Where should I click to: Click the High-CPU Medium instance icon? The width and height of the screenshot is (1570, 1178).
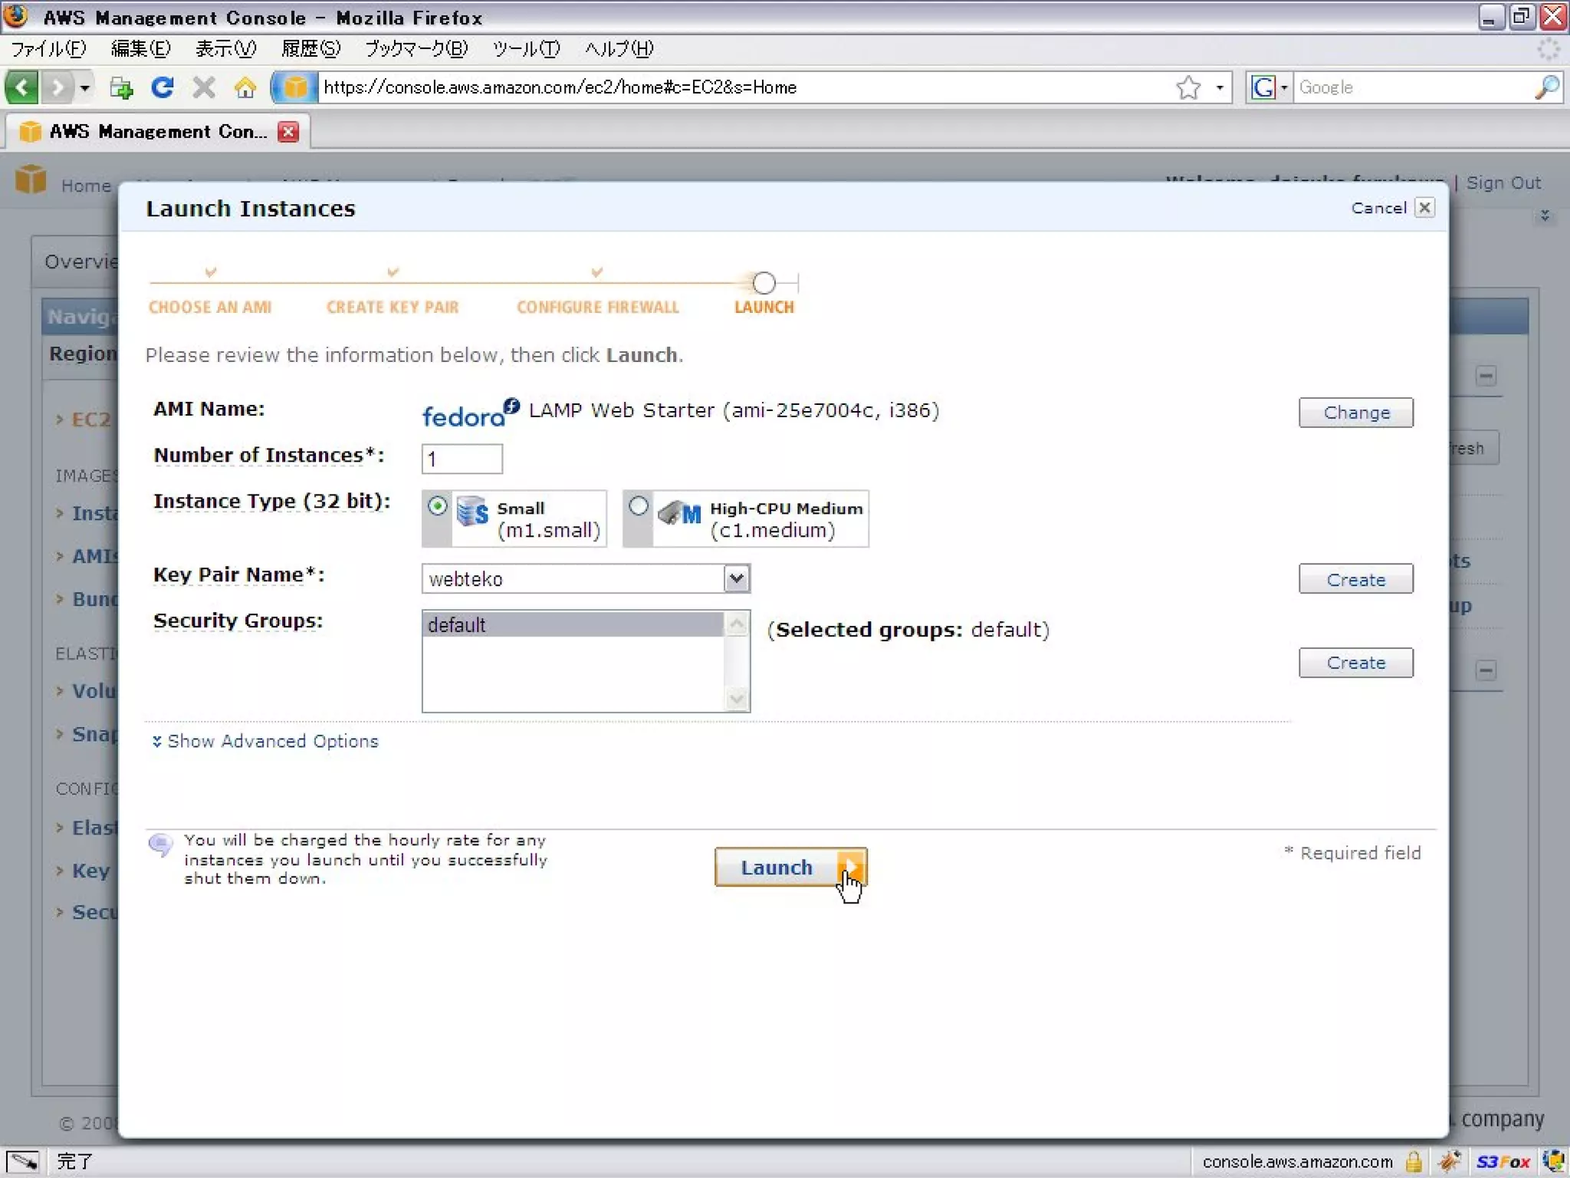coord(679,512)
